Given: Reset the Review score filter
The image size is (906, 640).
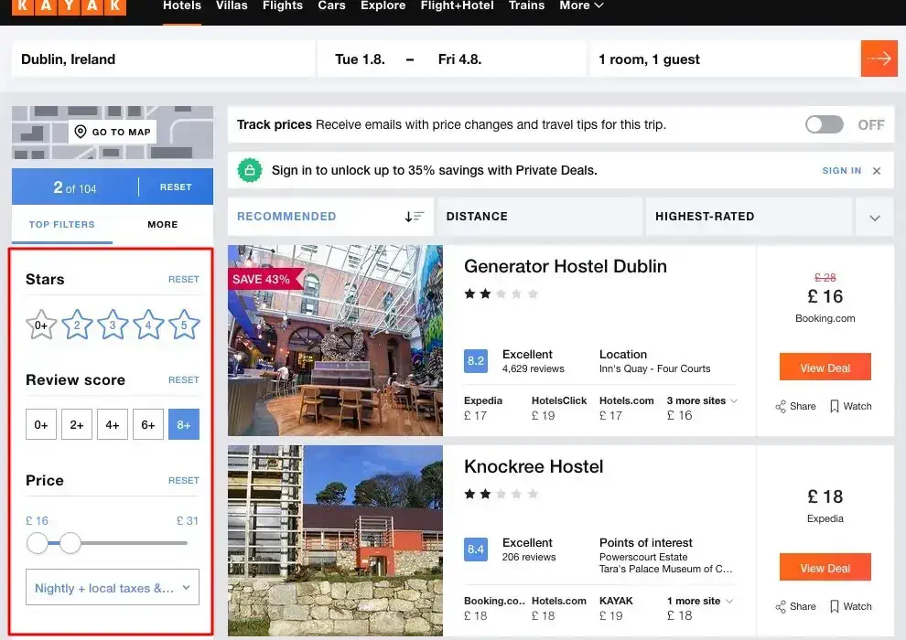Looking at the screenshot, I should click(184, 379).
